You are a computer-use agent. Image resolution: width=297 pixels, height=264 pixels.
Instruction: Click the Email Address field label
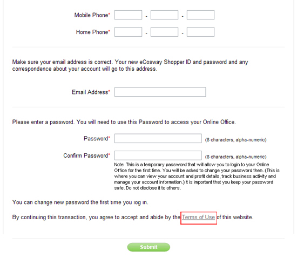91,92
